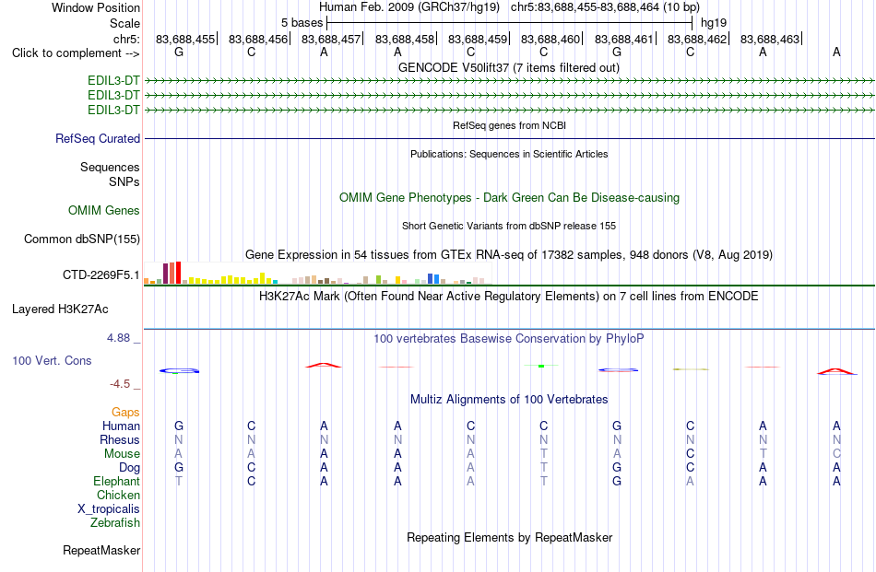This screenshot has height=572, width=876.
Task: Open 'Repeating Elements by RepeatMasker' title
Action: (x=509, y=537)
